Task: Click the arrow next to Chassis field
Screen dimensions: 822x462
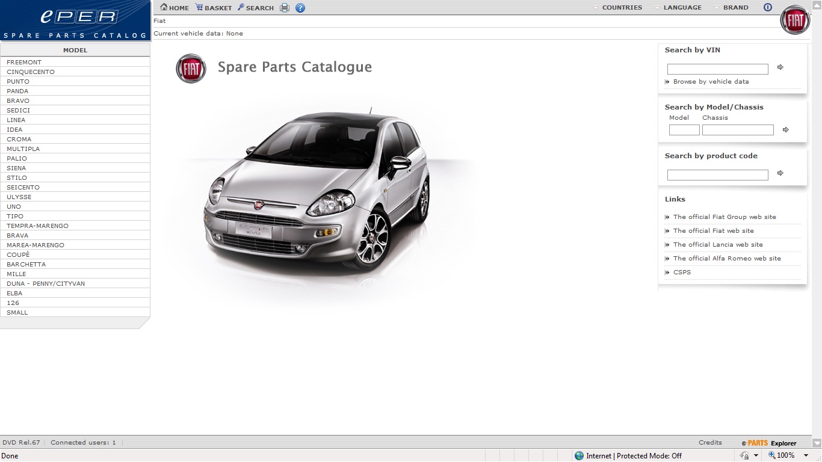Action: (785, 130)
